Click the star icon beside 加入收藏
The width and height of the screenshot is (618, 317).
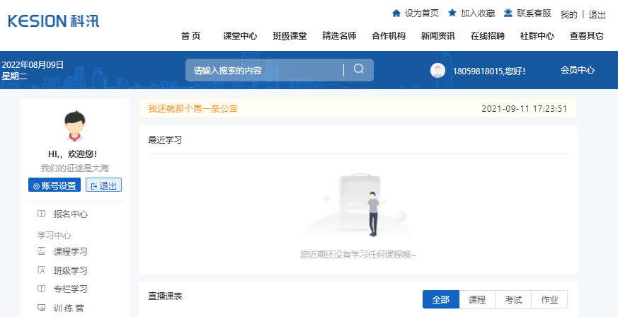(x=452, y=13)
